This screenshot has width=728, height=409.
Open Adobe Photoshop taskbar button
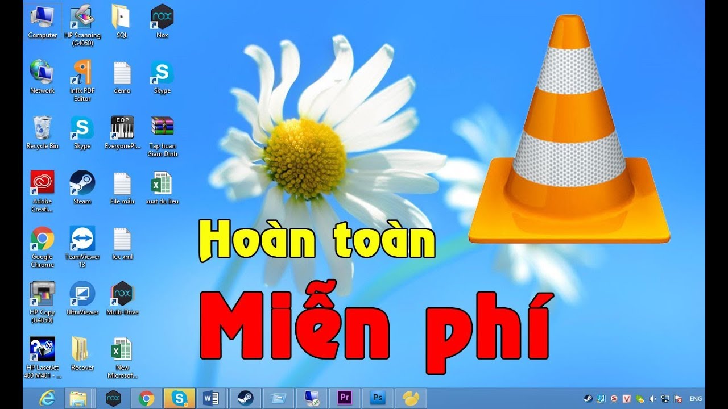pyautogui.click(x=378, y=398)
